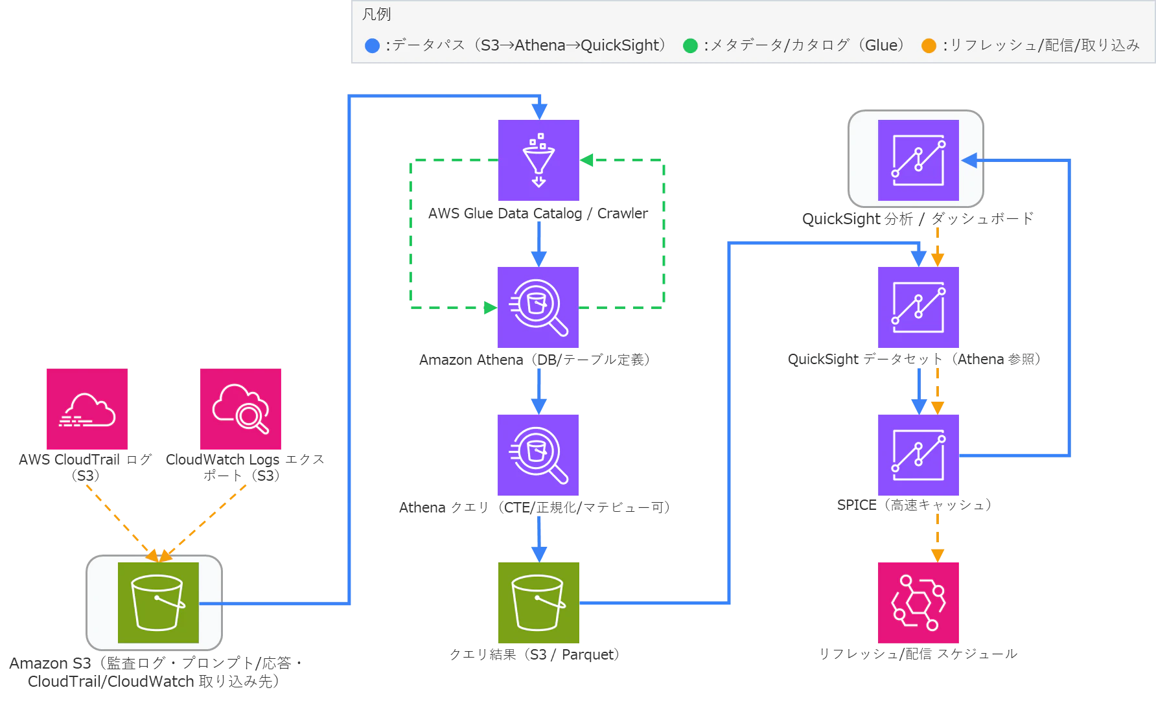Screen dimensions: 1156x701
Task: Click the AWS CloudTrail icon
Action: pyautogui.click(x=87, y=409)
